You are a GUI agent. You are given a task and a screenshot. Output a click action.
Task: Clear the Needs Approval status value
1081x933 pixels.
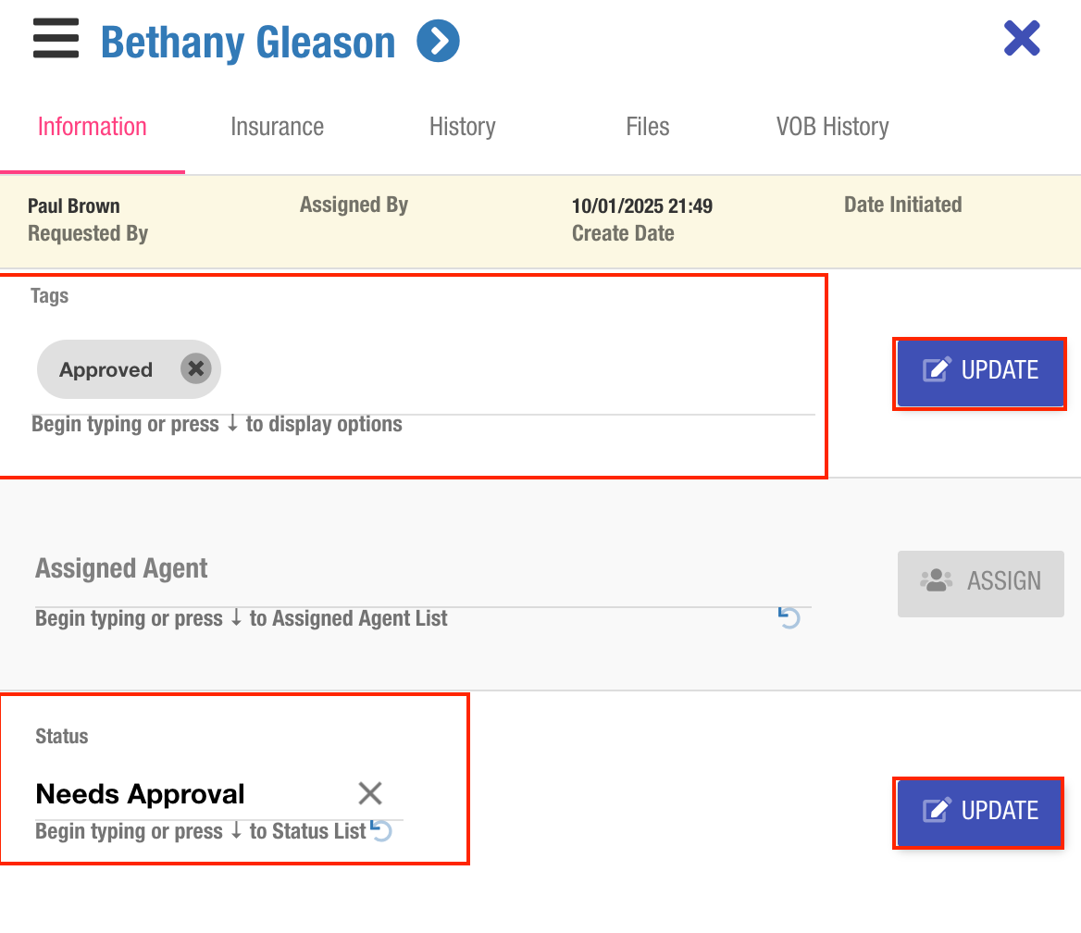(x=370, y=793)
